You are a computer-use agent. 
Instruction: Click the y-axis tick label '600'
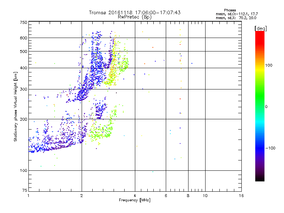[23, 38]
